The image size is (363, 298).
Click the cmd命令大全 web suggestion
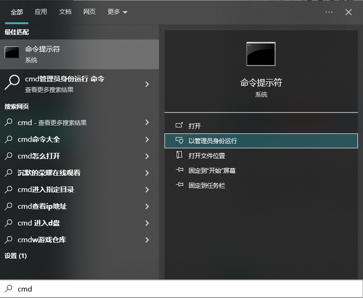79,139
